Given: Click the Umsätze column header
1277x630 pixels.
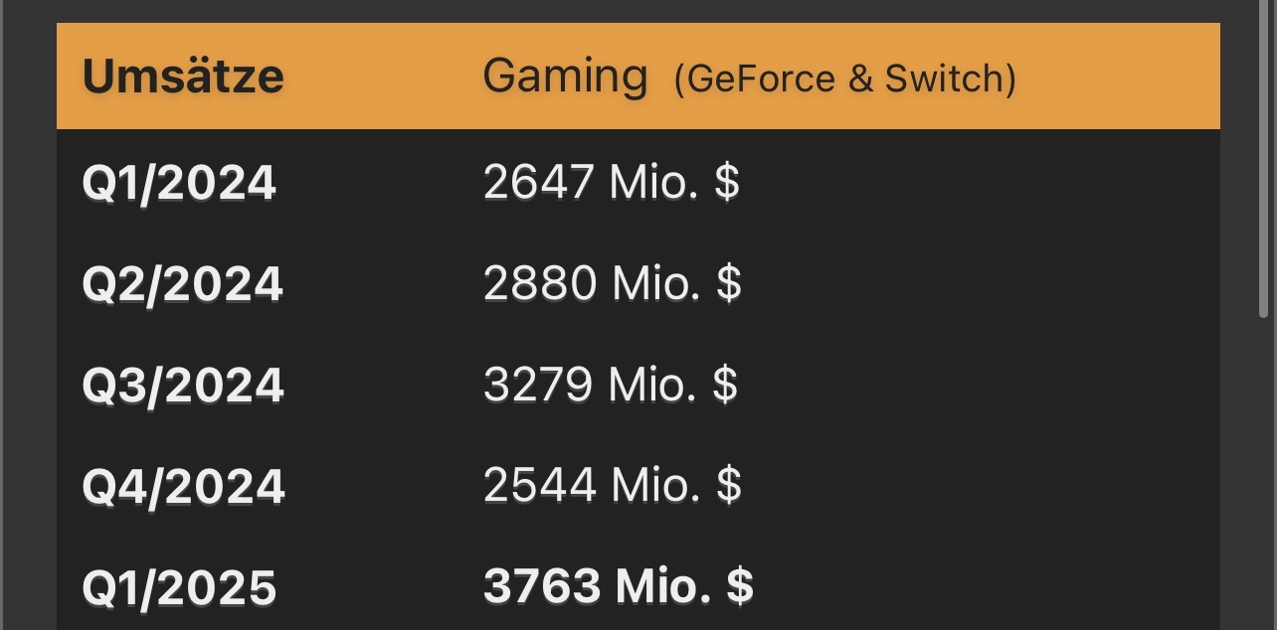Looking at the screenshot, I should point(183,77).
